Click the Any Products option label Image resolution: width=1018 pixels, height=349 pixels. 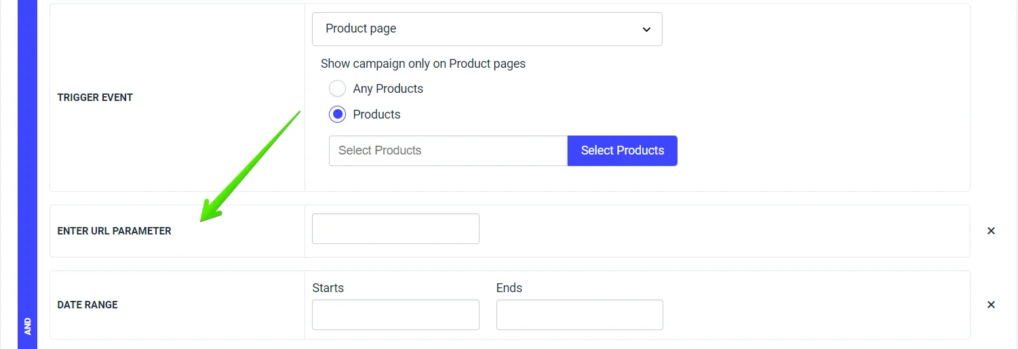[388, 89]
